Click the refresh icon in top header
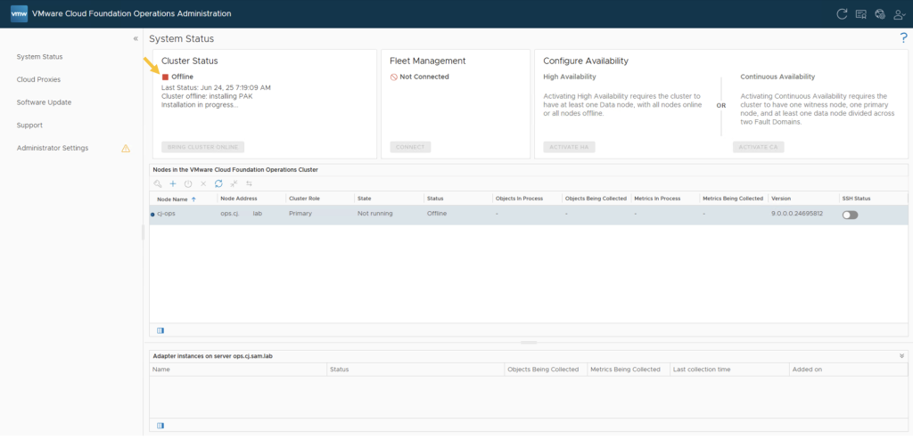 842,14
